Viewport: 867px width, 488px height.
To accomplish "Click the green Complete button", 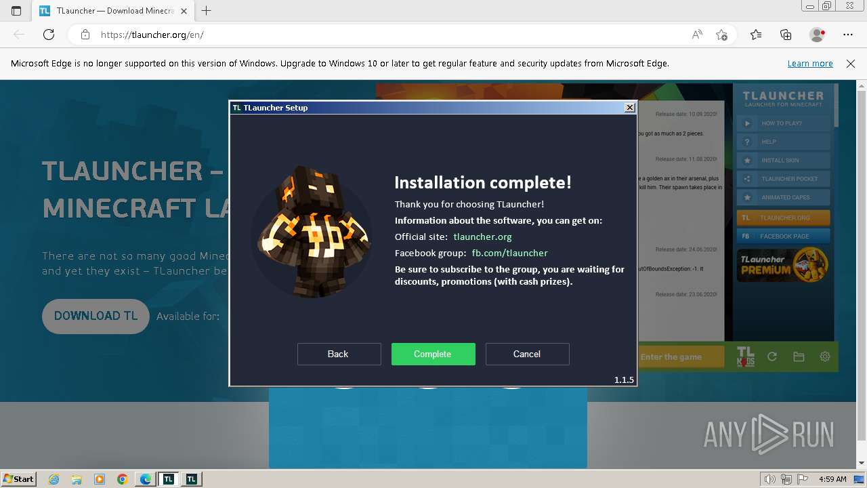I will pyautogui.click(x=433, y=354).
